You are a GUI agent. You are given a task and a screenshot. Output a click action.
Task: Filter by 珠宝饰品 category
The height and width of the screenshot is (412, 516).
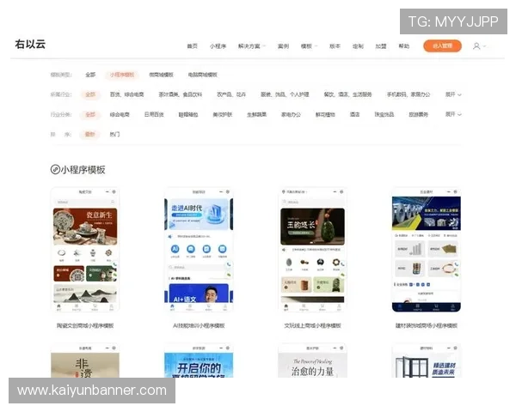pos(384,114)
